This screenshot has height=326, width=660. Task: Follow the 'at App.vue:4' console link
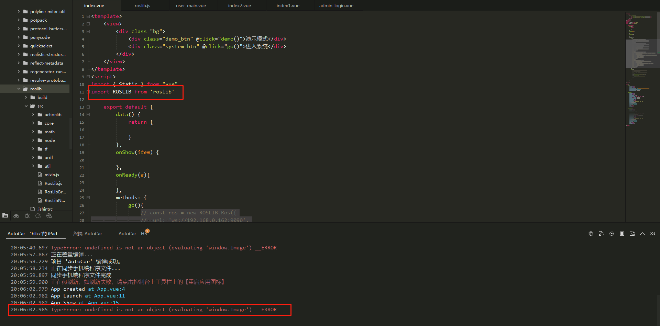tap(107, 289)
